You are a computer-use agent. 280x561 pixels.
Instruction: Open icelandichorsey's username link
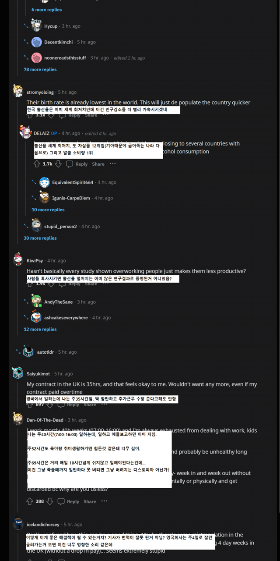pos(43,525)
